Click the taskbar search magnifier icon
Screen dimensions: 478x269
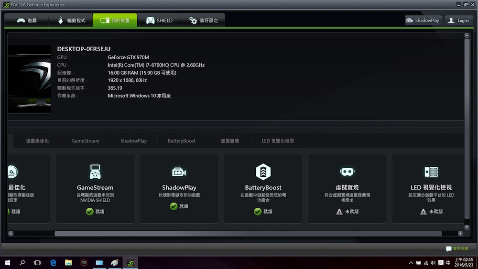pyautogui.click(x=22, y=263)
